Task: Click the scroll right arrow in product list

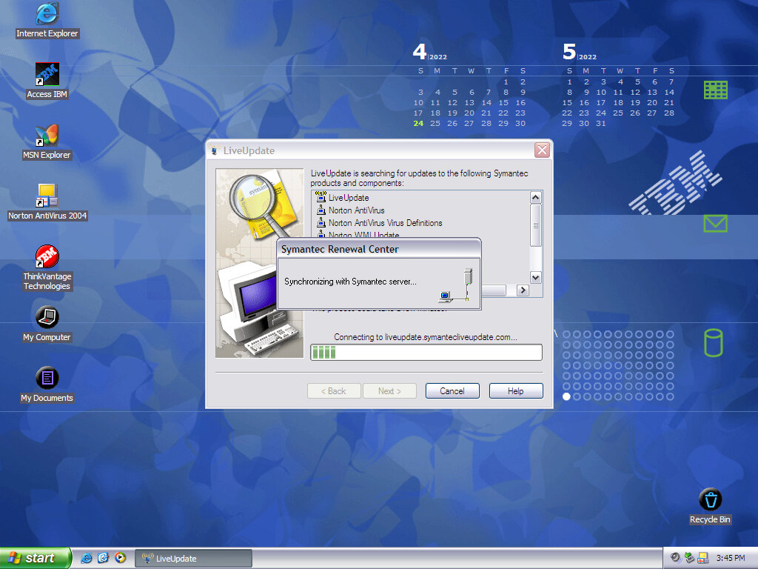Action: 523,290
